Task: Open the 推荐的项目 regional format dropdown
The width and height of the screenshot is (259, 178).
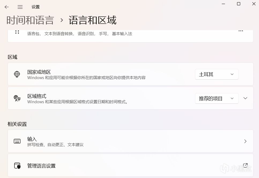Action: pos(217,98)
